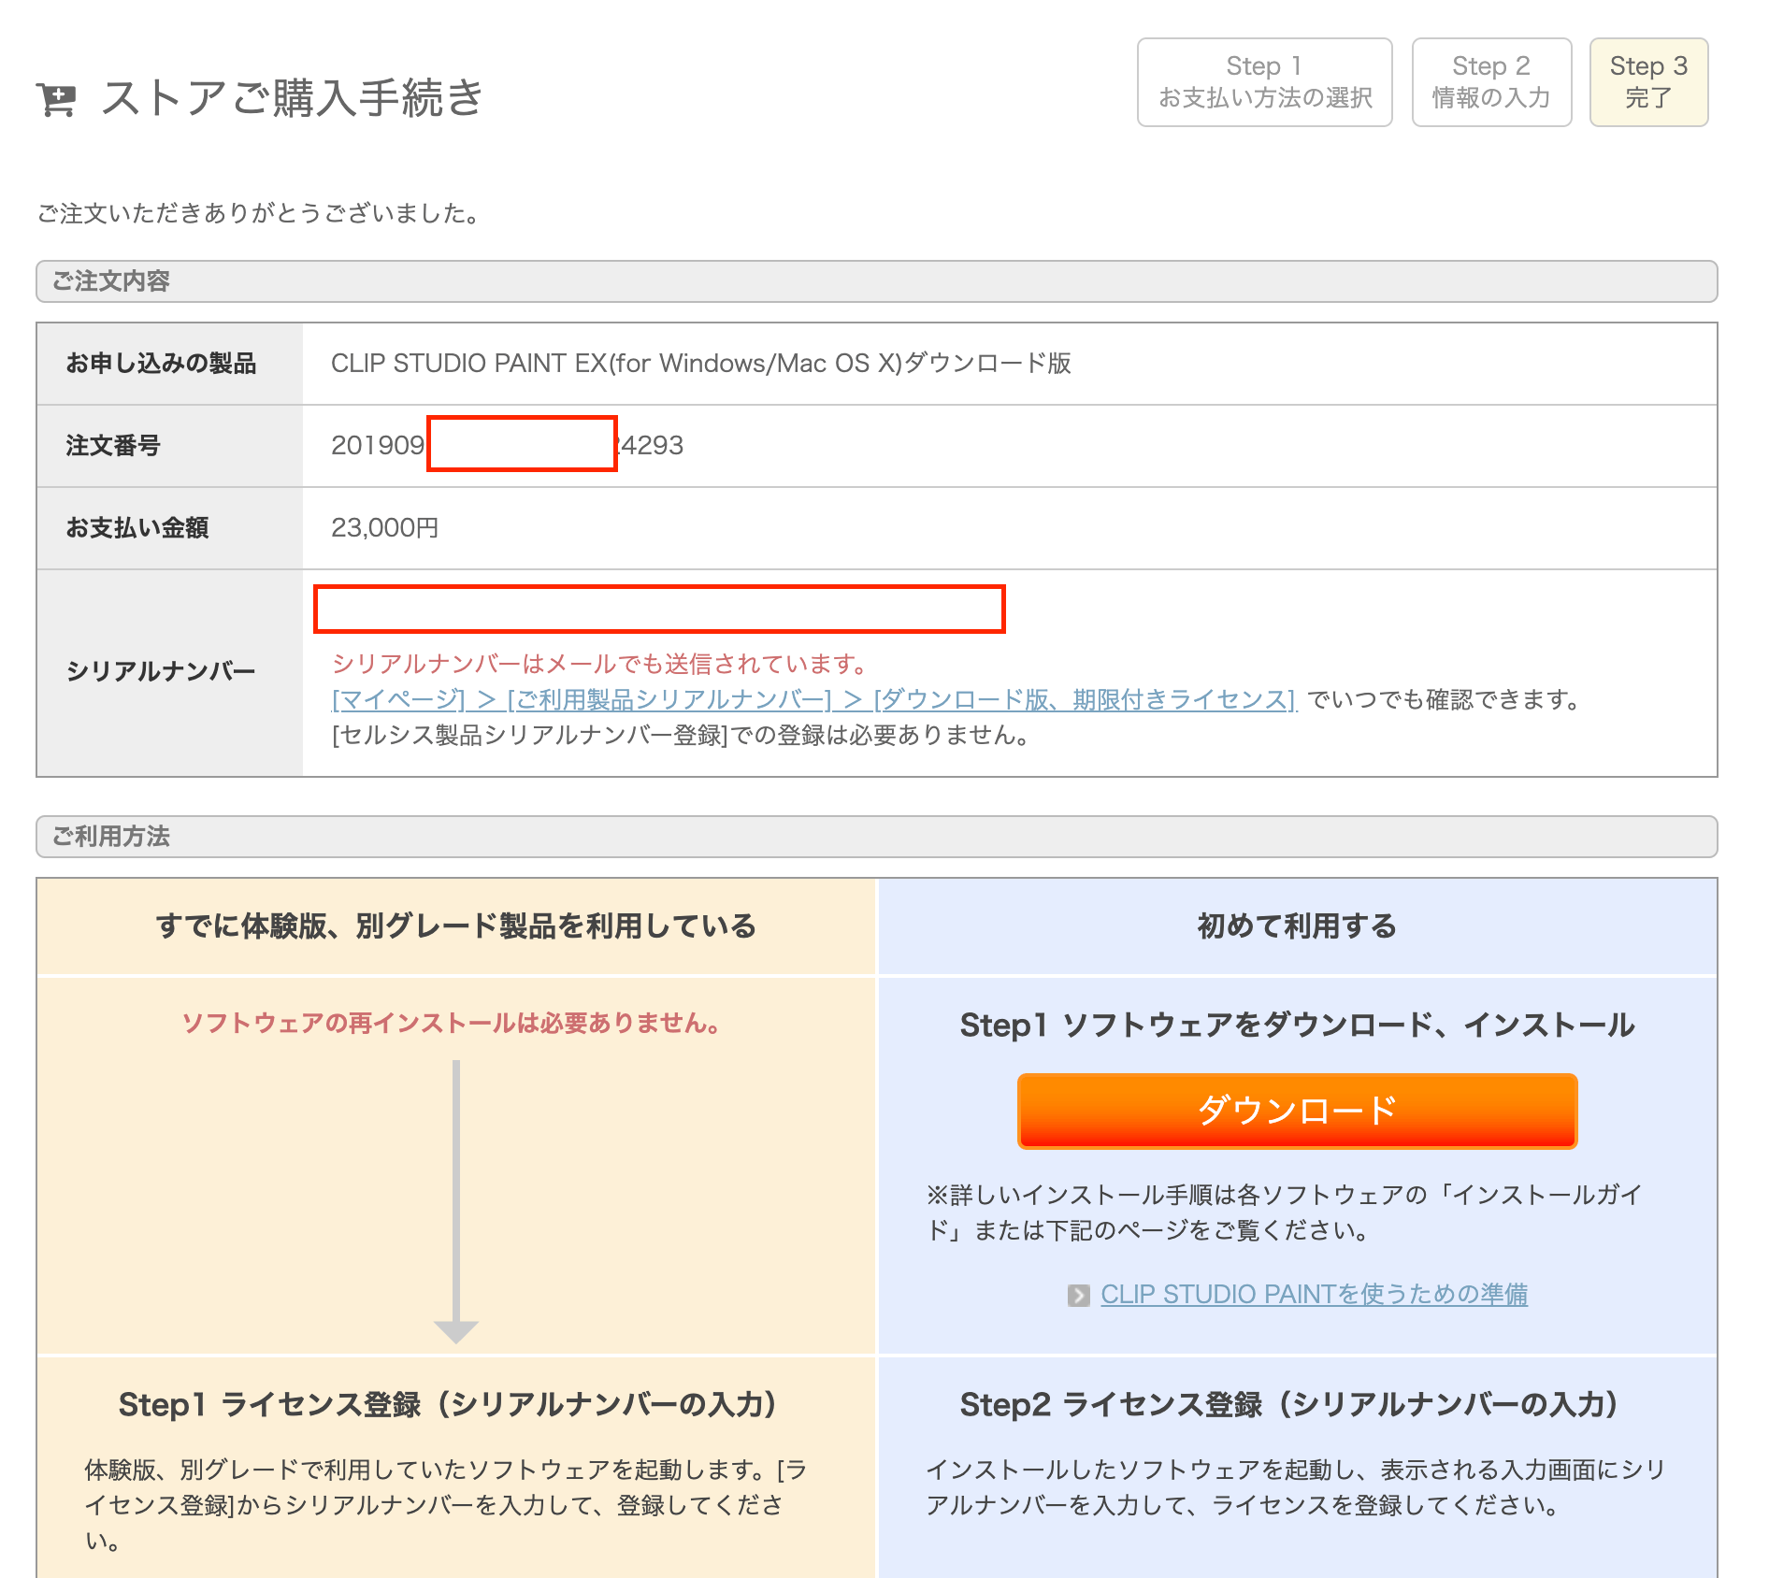Select the Step 3 完了 box
Image resolution: width=1769 pixels, height=1578 pixels.
click(1648, 82)
